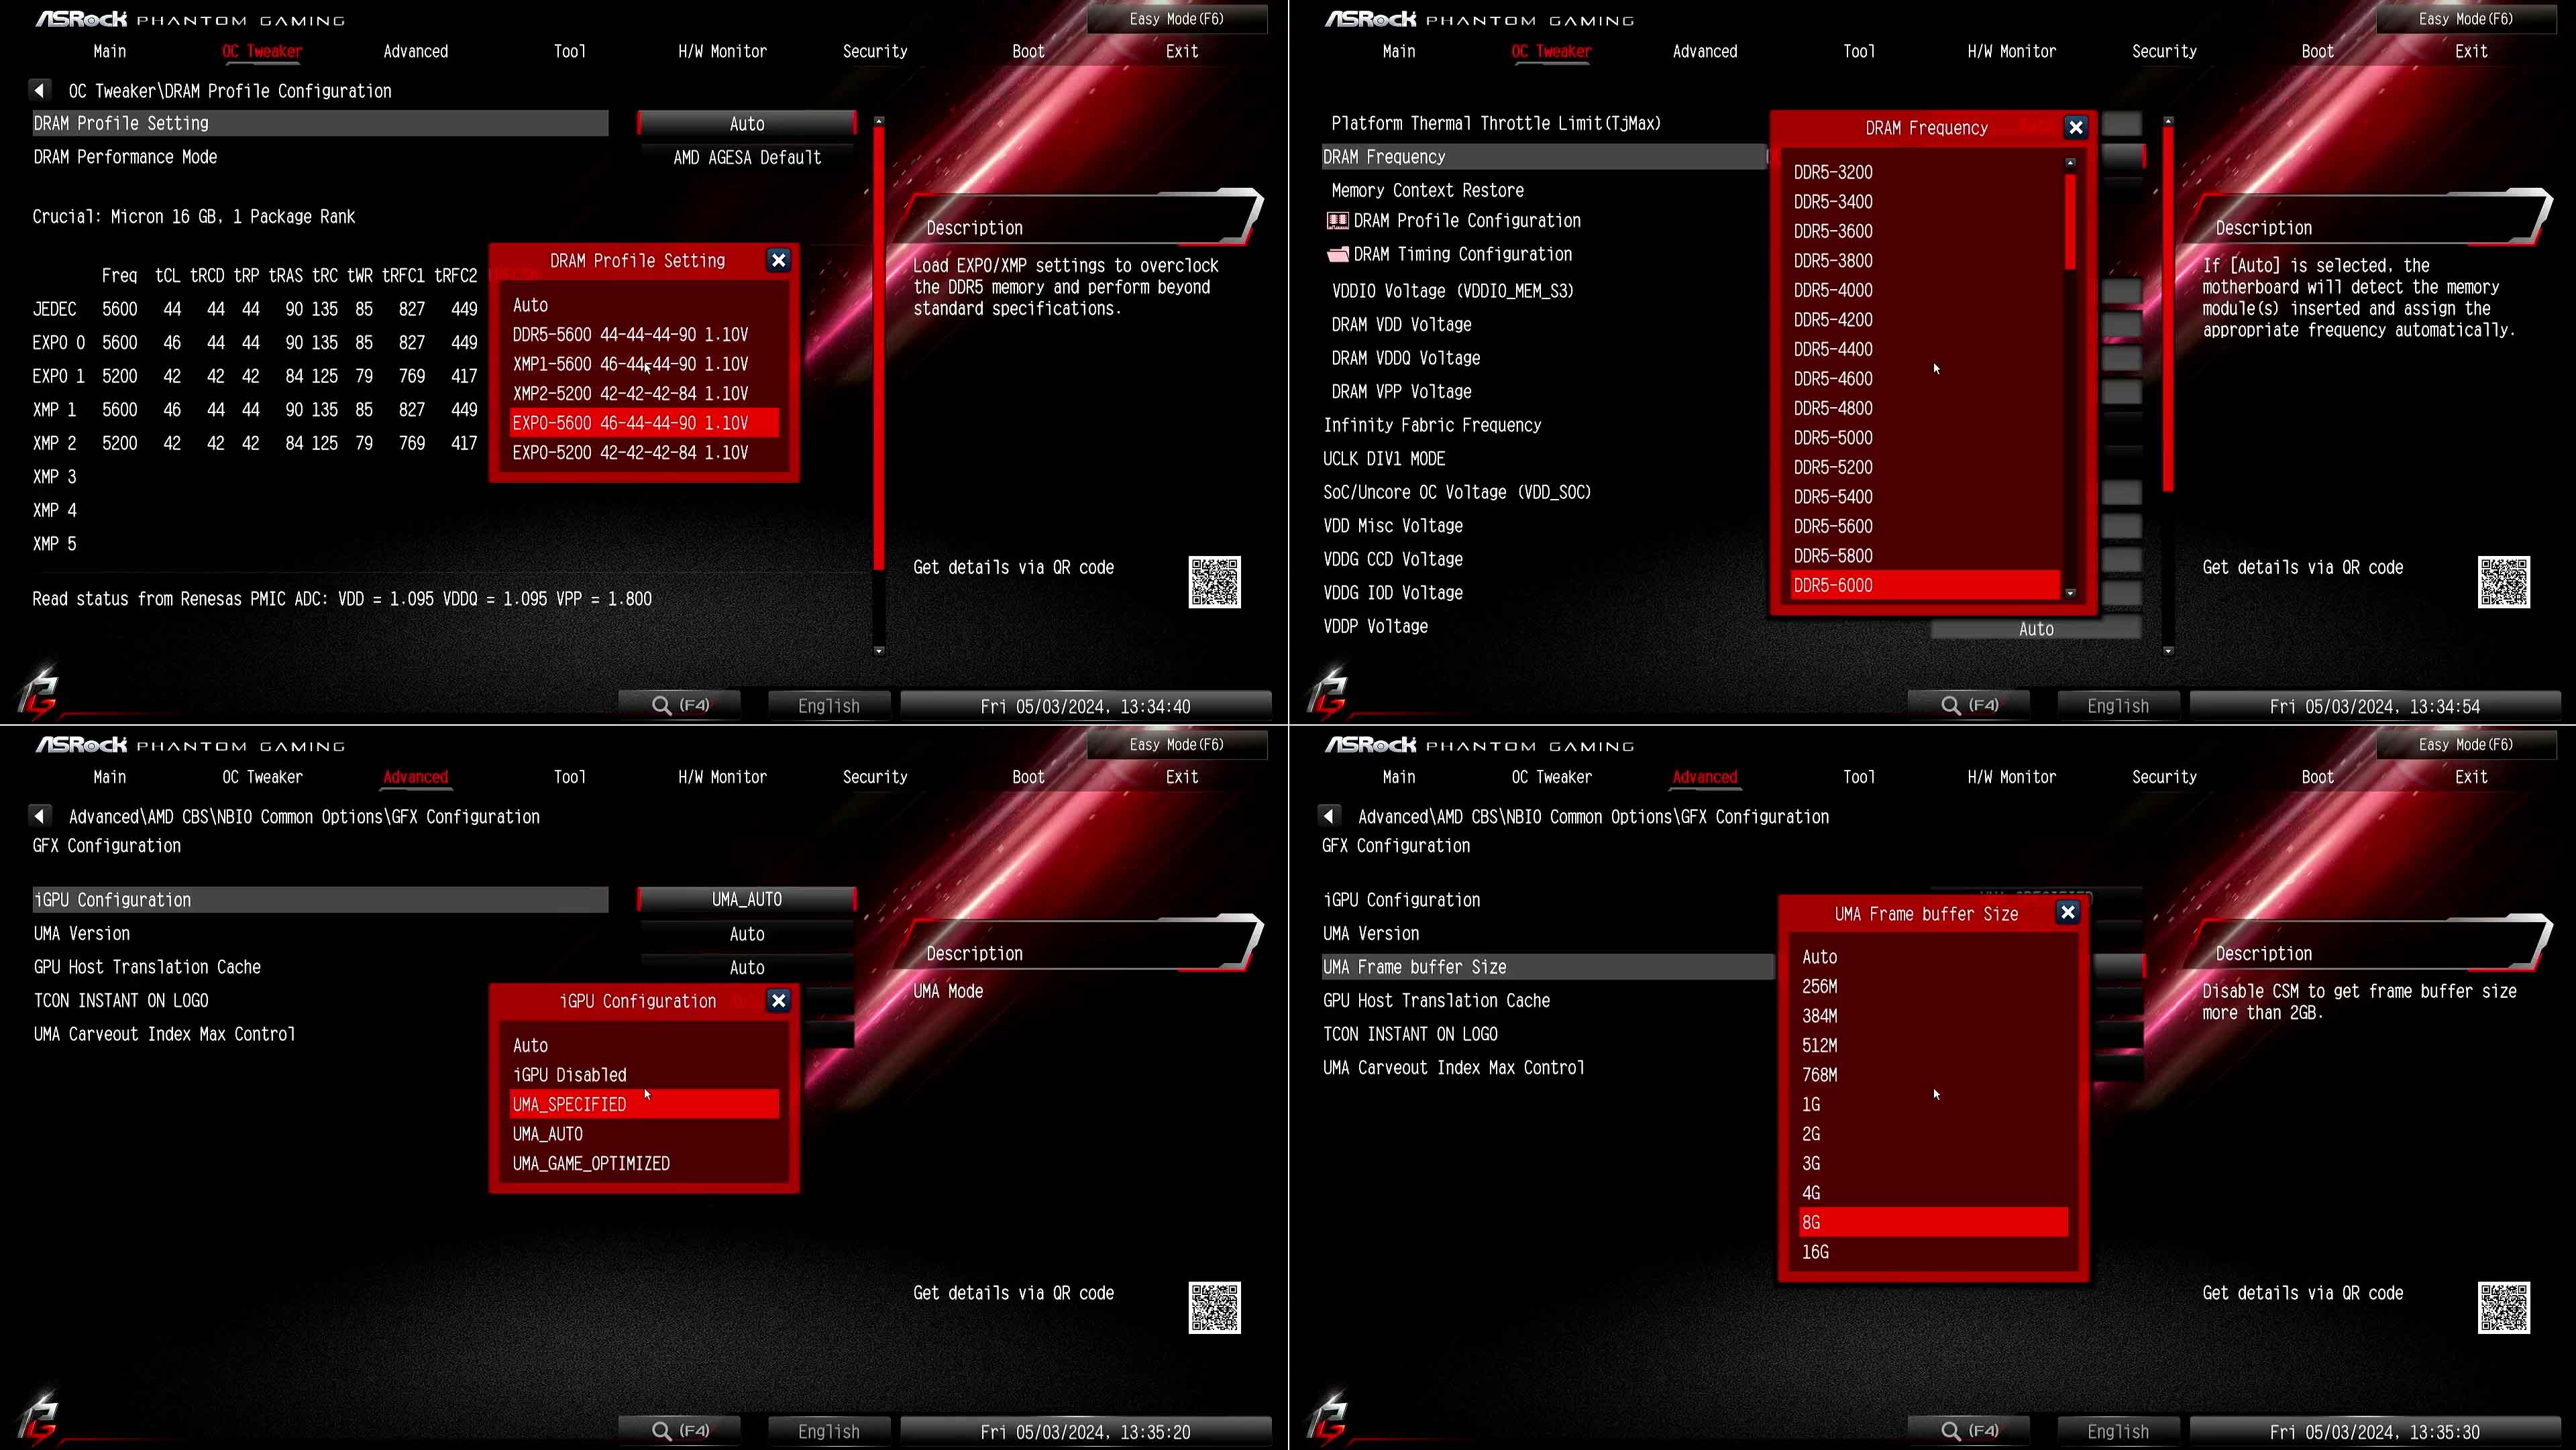
Task: Select UMA_SPECIFIED for iGPU Configuration
Action: (643, 1104)
